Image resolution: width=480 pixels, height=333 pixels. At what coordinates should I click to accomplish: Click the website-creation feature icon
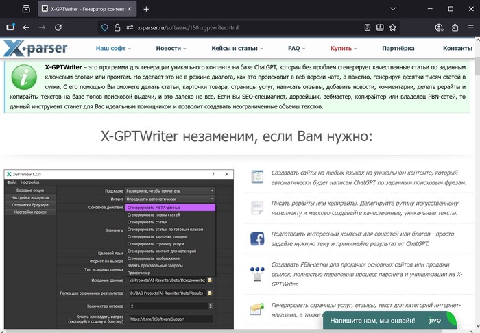tap(257, 177)
